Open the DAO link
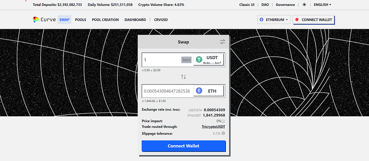The image size is (369, 161). click(x=265, y=5)
